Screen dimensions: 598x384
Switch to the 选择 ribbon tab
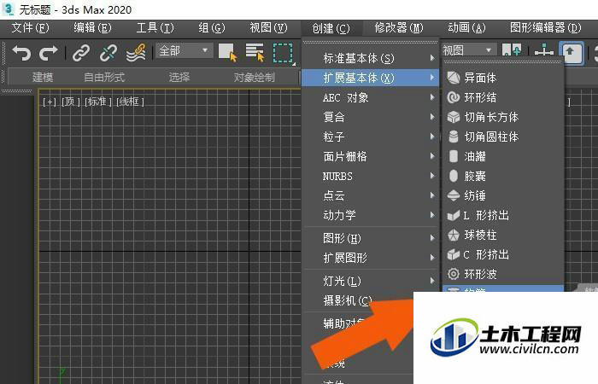coord(179,78)
